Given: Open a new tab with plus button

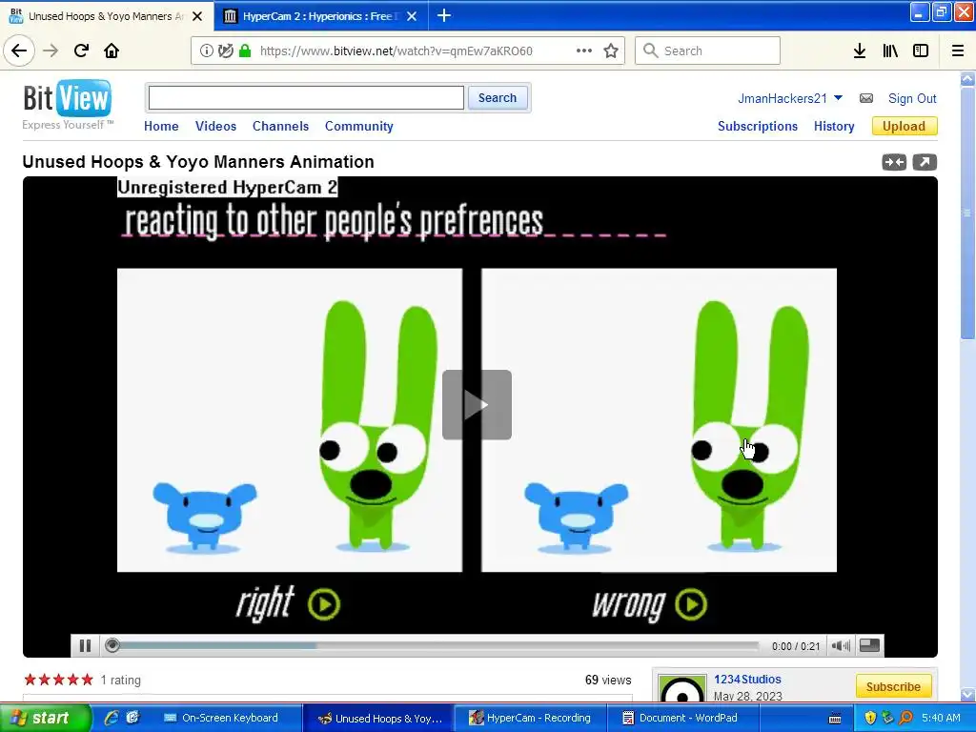Looking at the screenshot, I should [444, 15].
